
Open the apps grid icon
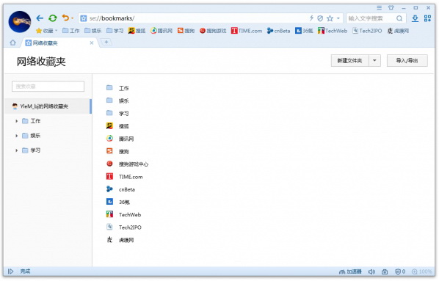coord(427,18)
